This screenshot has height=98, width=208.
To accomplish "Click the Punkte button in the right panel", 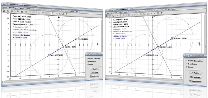I will (x=195, y=73).
